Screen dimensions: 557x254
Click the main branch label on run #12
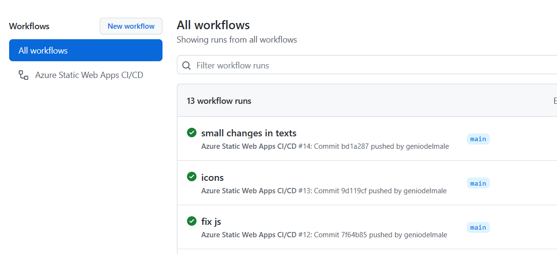[x=478, y=227]
